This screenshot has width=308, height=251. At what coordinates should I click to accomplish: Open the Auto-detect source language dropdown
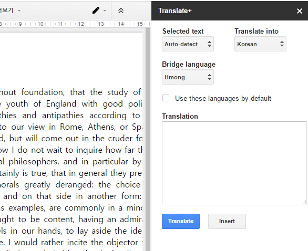(188, 44)
